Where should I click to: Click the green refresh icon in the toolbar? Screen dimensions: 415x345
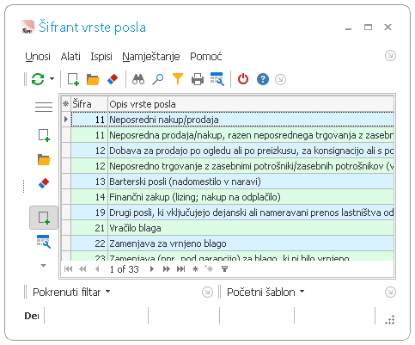(x=38, y=79)
